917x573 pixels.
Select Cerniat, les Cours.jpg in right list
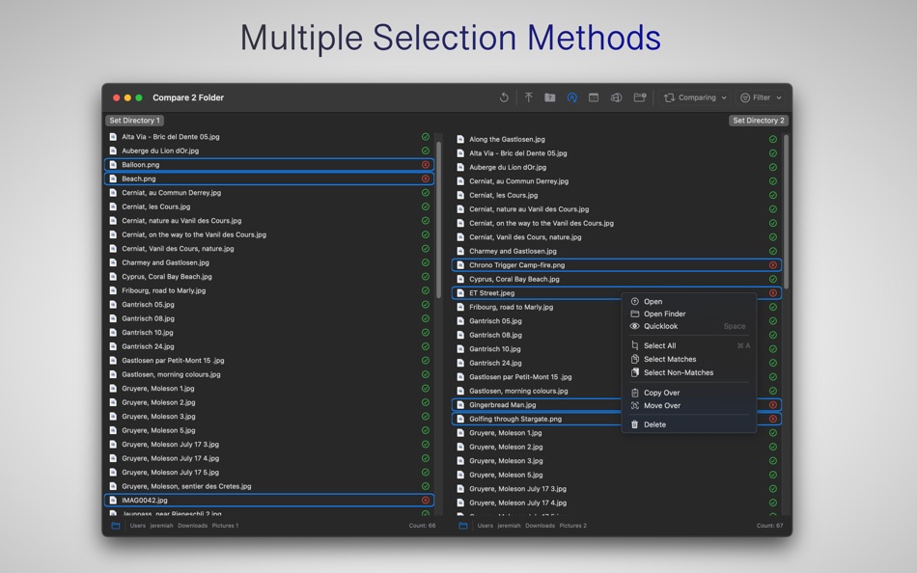click(x=617, y=195)
